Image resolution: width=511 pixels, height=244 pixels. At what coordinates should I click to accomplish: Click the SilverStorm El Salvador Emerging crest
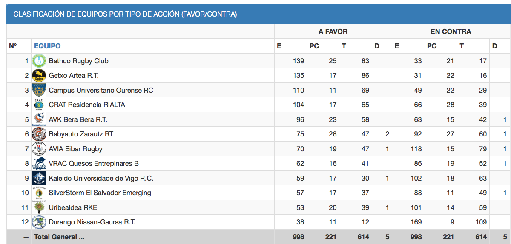tap(39, 193)
